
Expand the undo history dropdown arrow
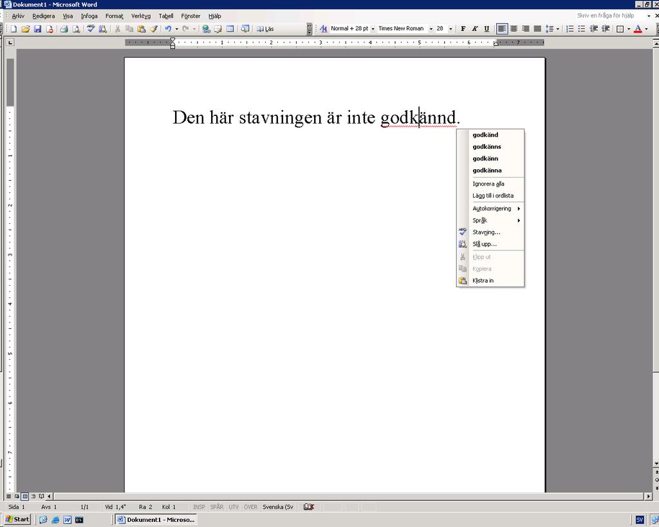pos(176,29)
